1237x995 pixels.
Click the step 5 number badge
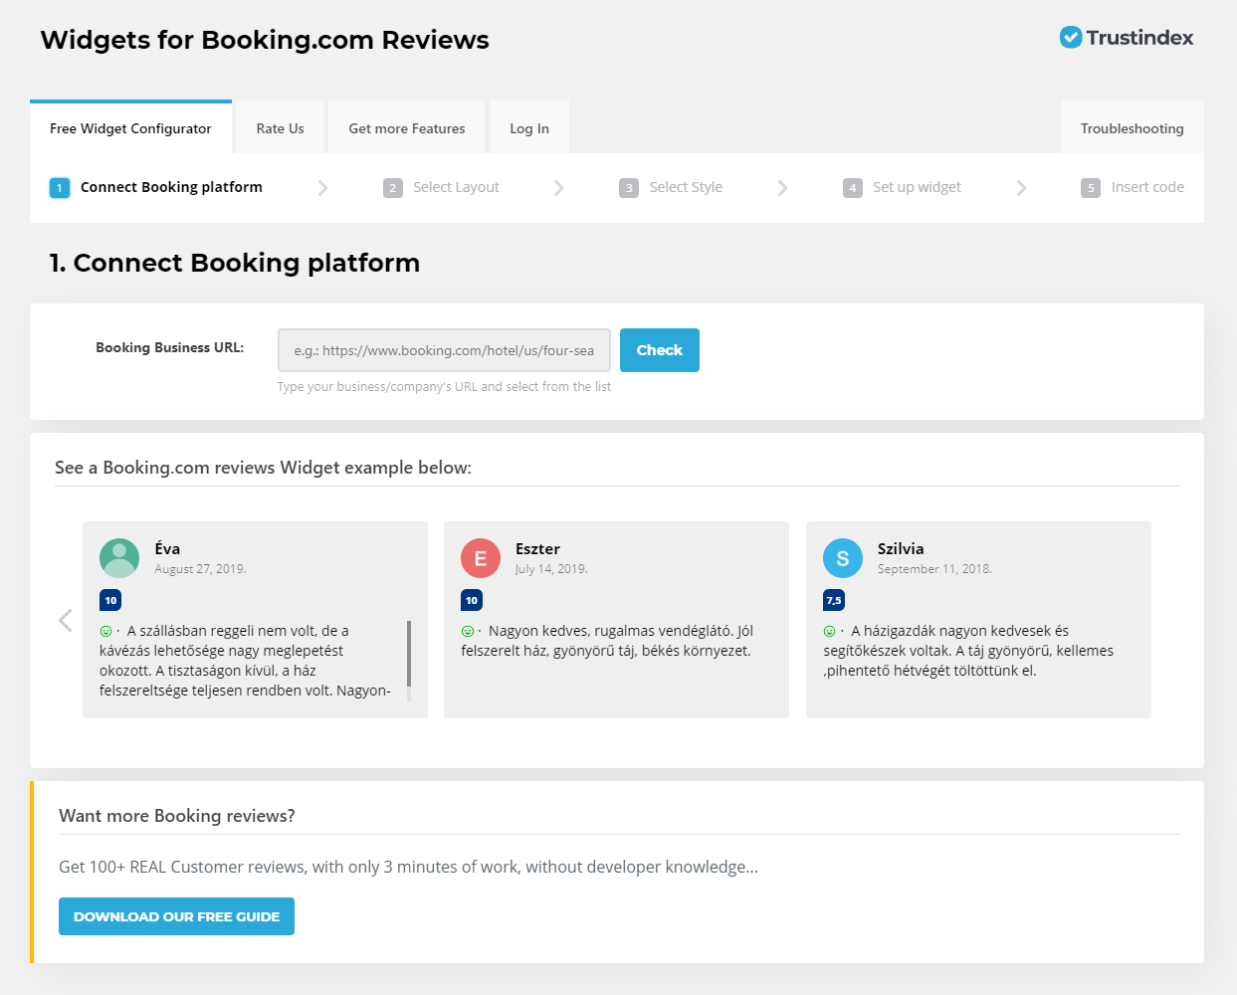click(x=1091, y=187)
